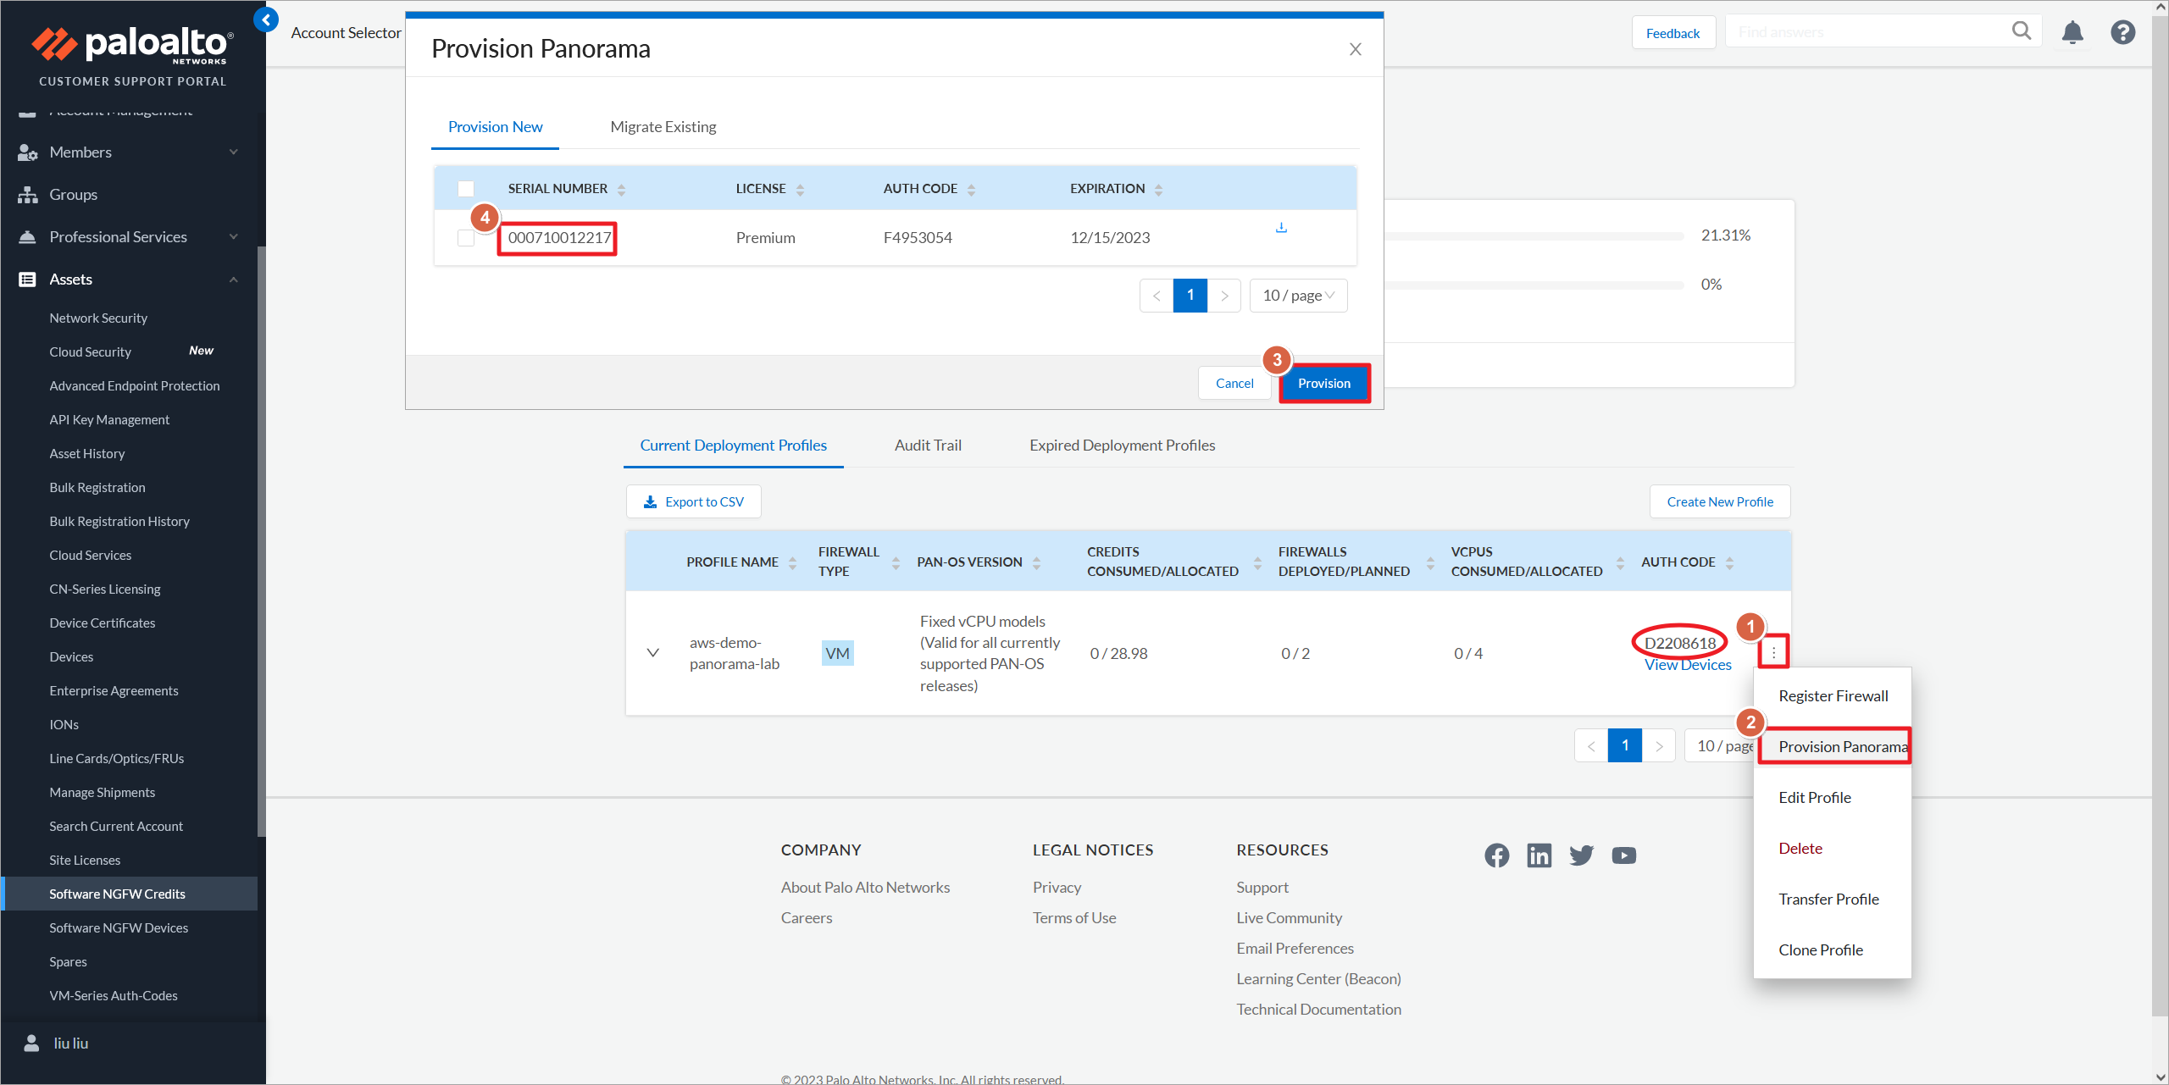Viewport: 2169px width, 1085px height.
Task: Choose Transfer Profile menu entry
Action: click(1833, 900)
